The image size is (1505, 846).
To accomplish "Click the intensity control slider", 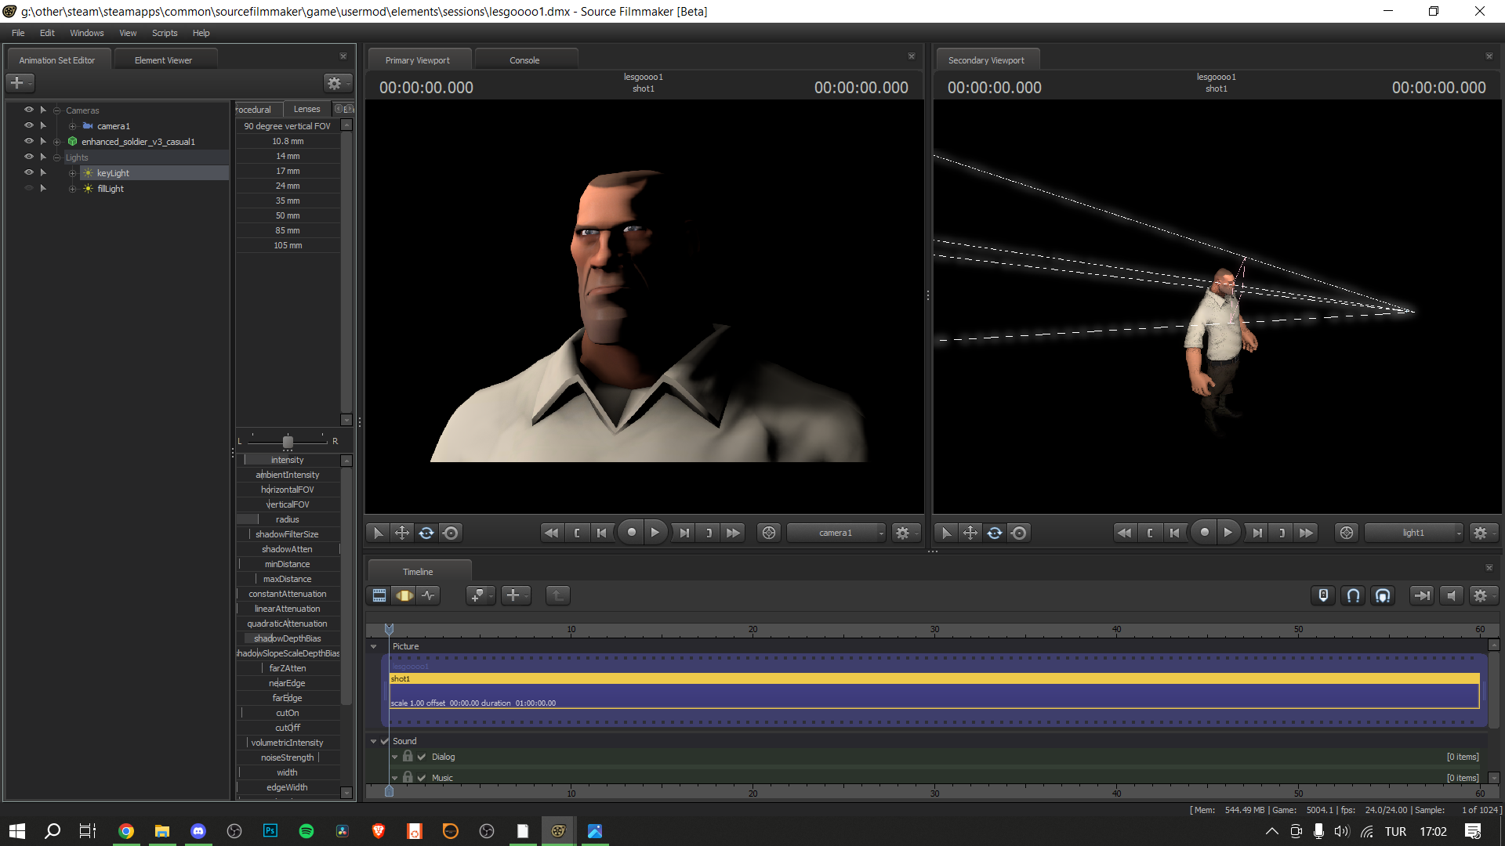I will (288, 460).
